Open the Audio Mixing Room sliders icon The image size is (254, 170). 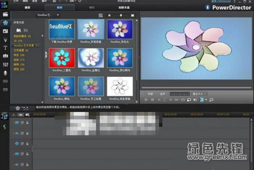click(5, 65)
